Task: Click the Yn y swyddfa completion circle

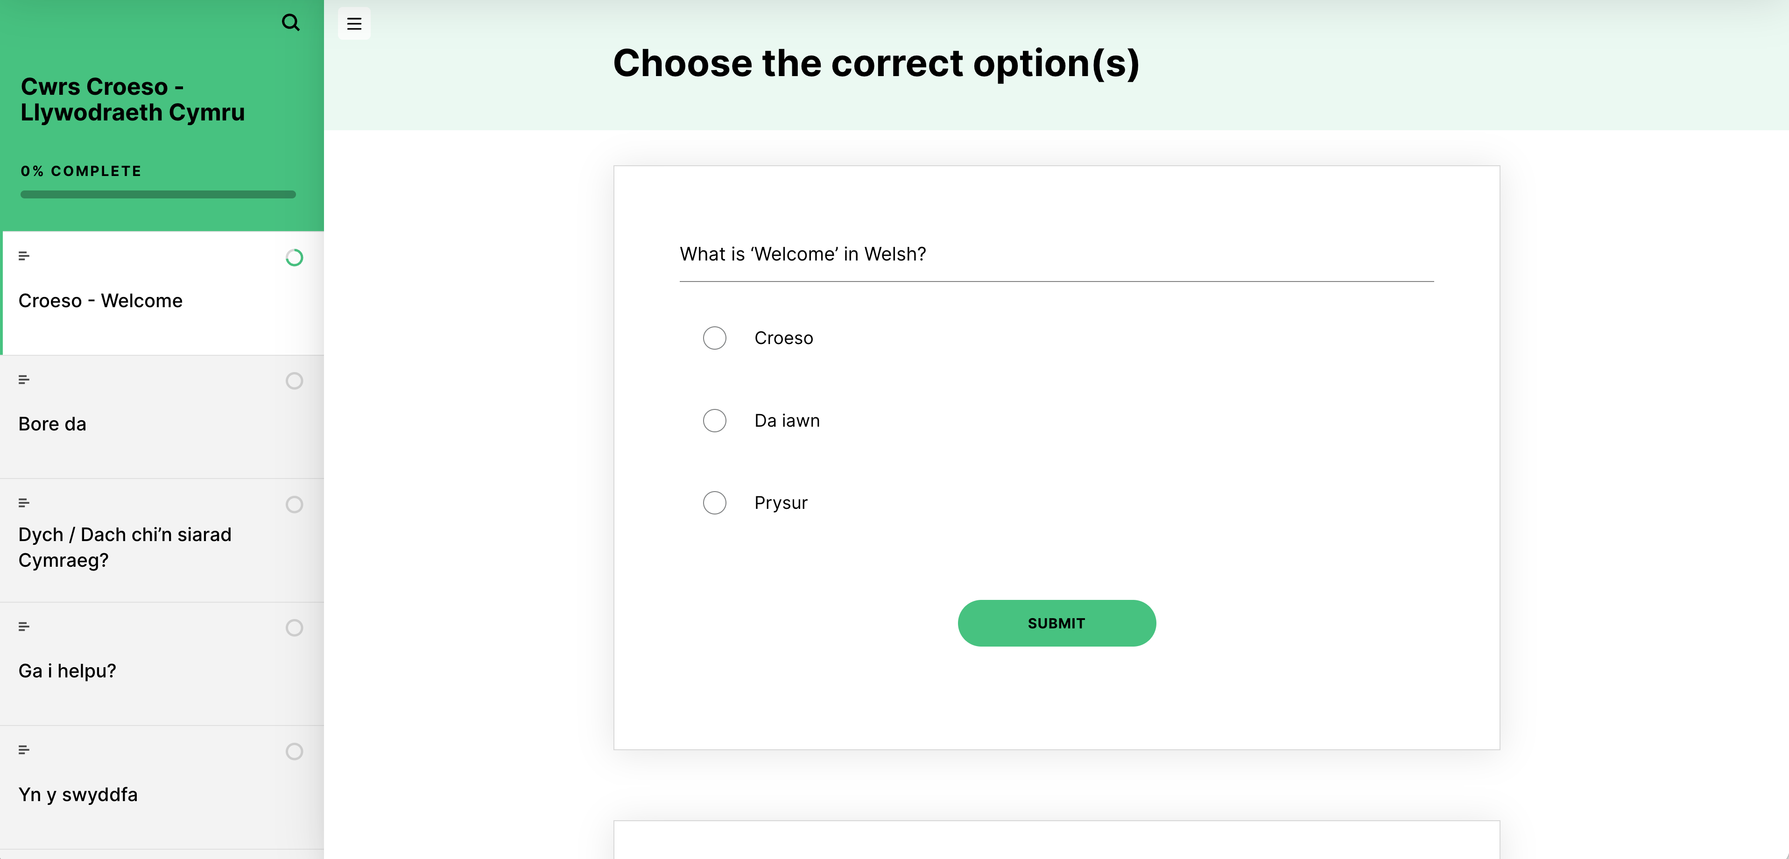Action: (294, 751)
